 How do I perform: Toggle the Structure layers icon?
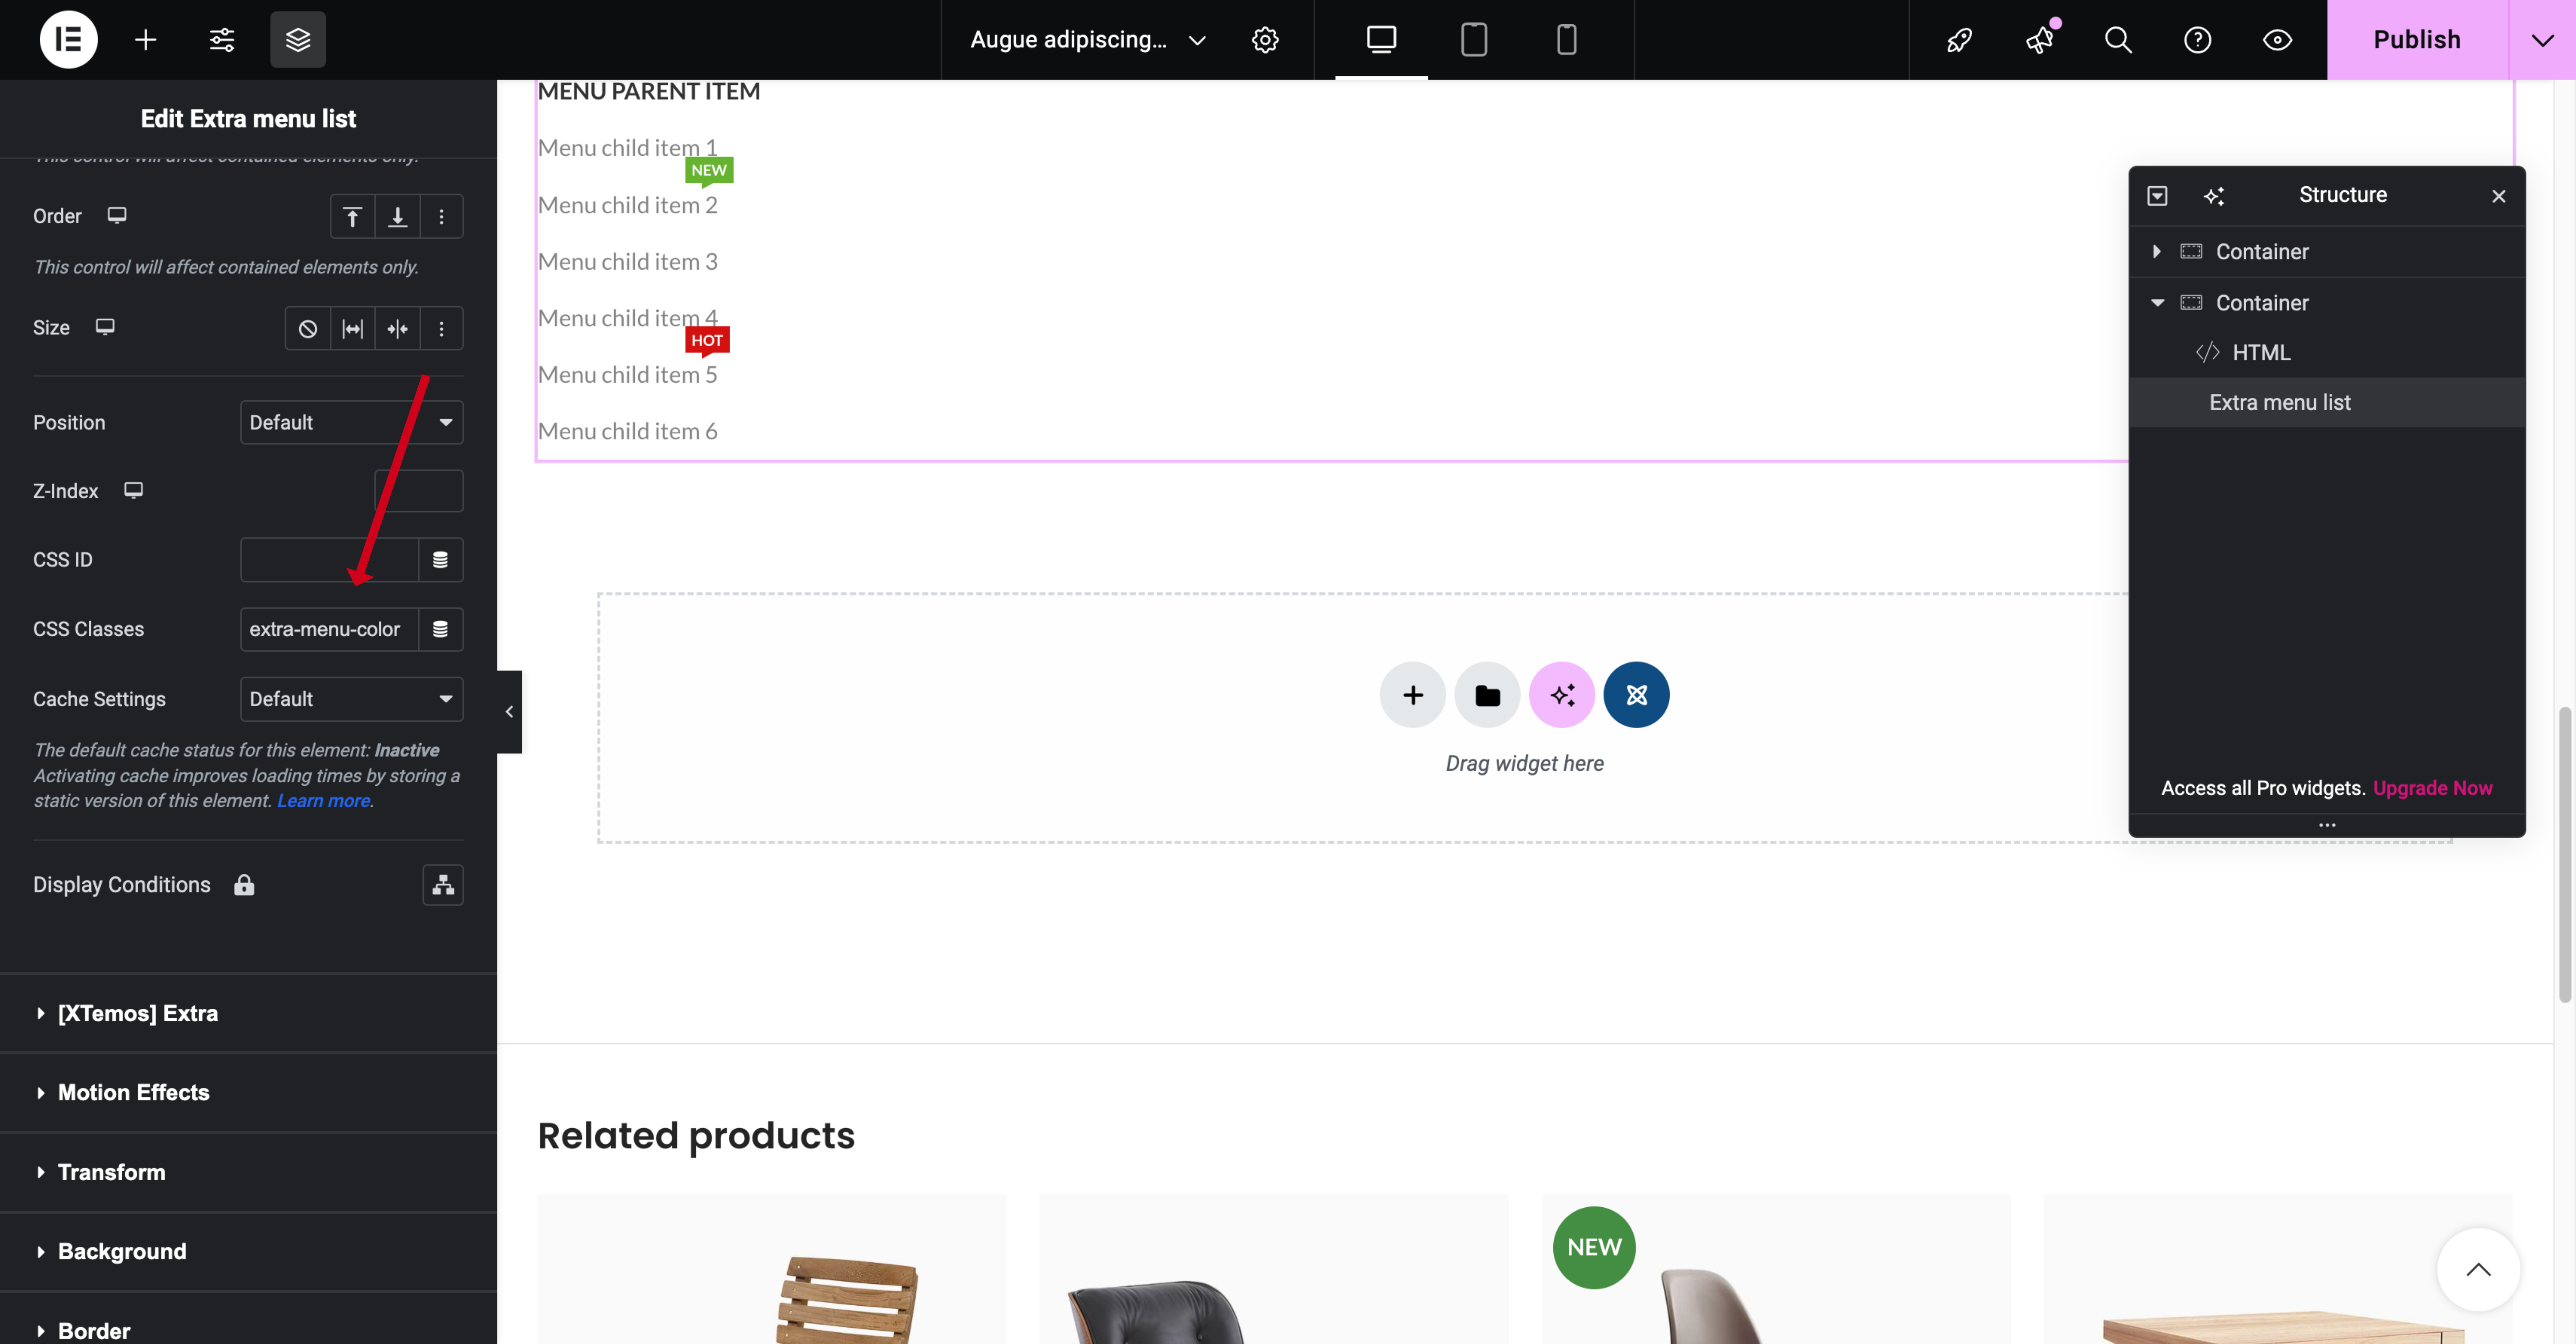298,40
